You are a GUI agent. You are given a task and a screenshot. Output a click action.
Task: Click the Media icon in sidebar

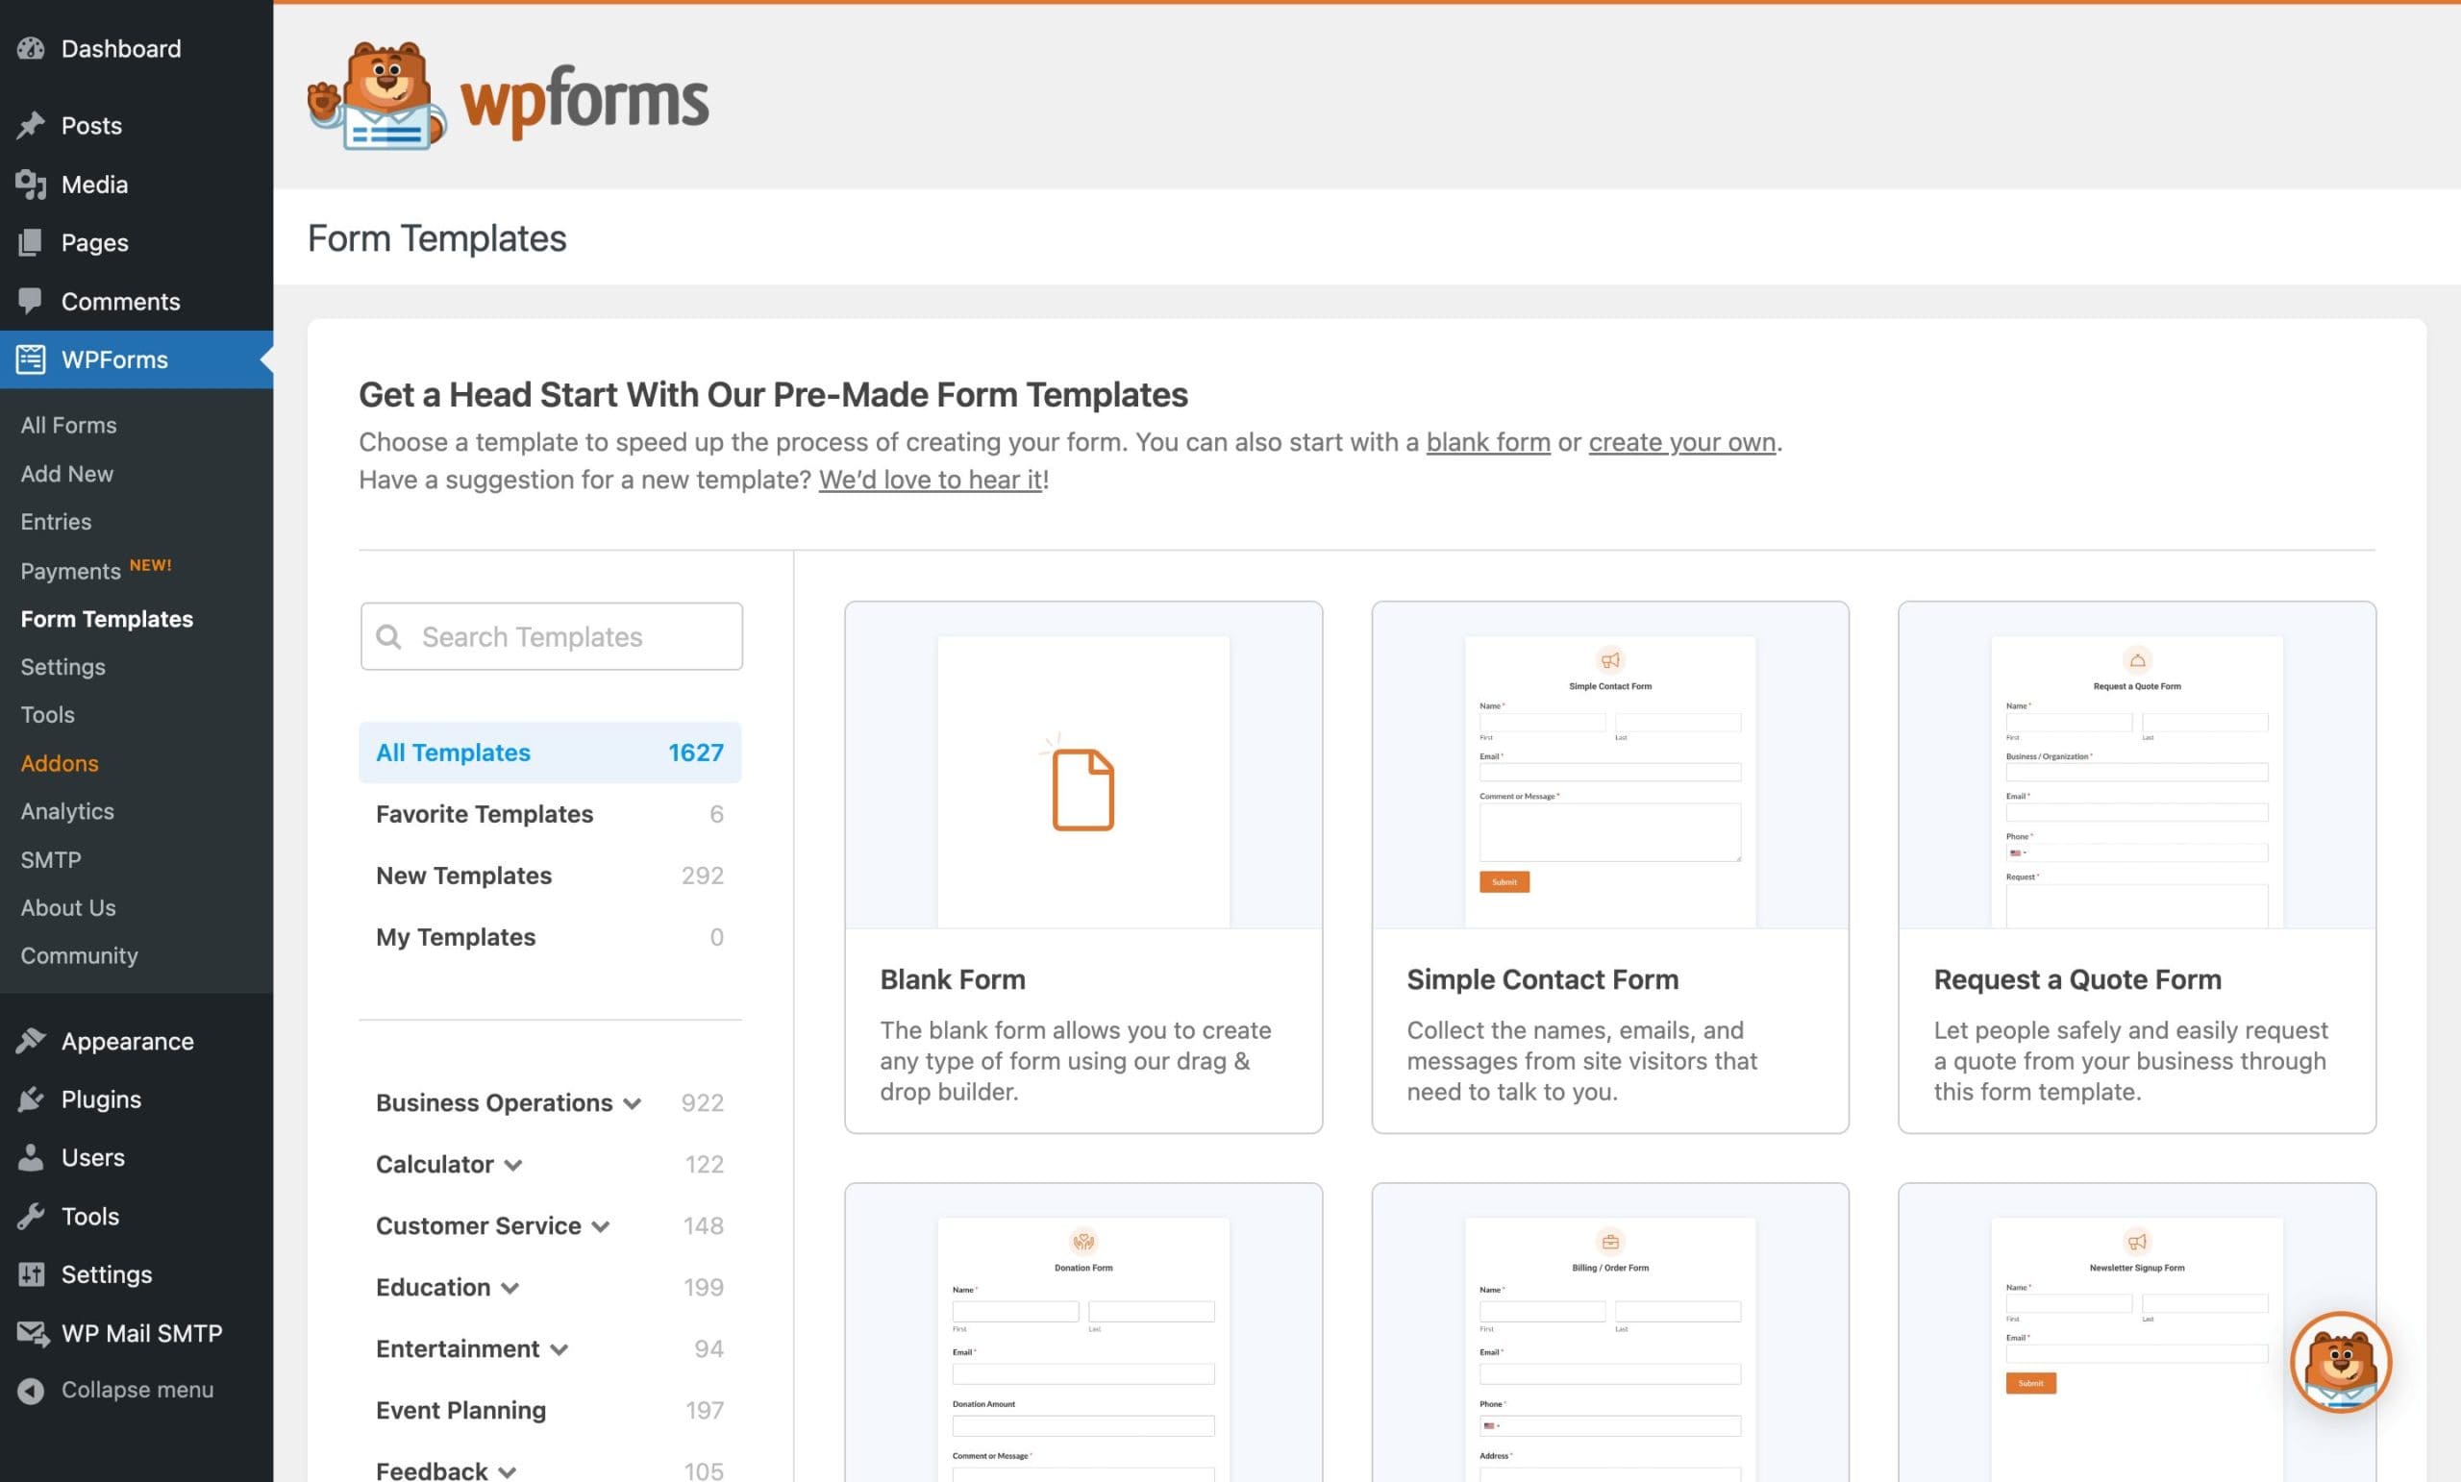pos(31,184)
